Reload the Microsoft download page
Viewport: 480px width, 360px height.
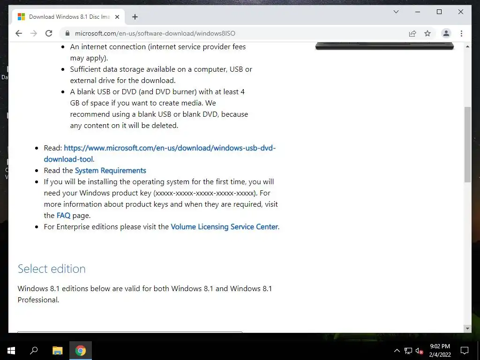tap(49, 33)
